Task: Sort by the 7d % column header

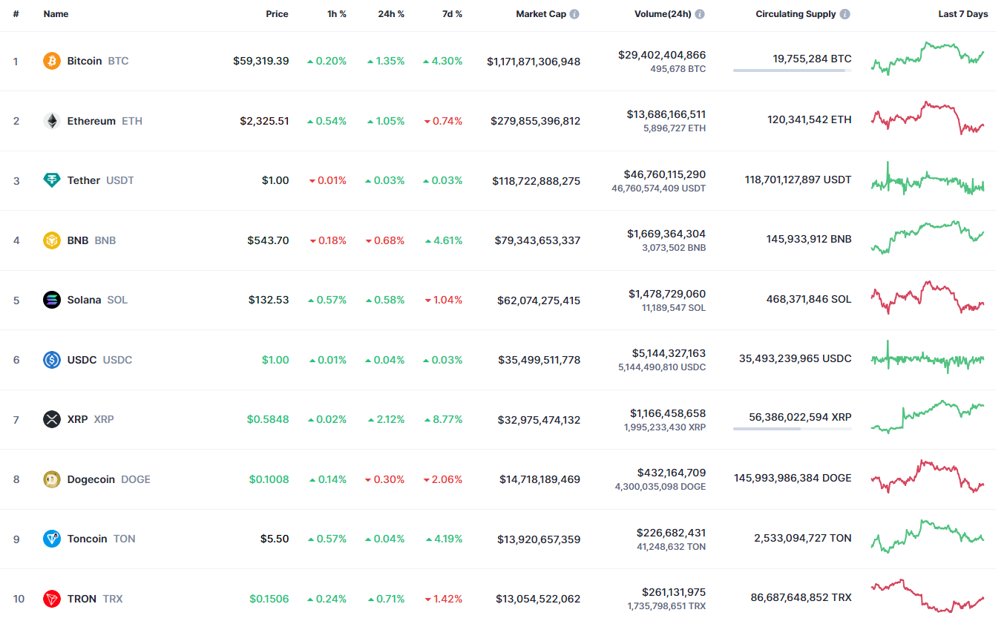Action: tap(450, 14)
